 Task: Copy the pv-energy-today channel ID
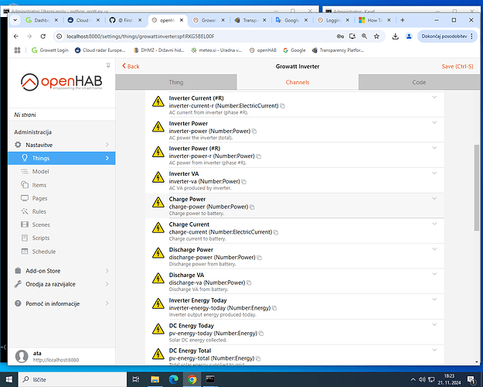(x=261, y=333)
